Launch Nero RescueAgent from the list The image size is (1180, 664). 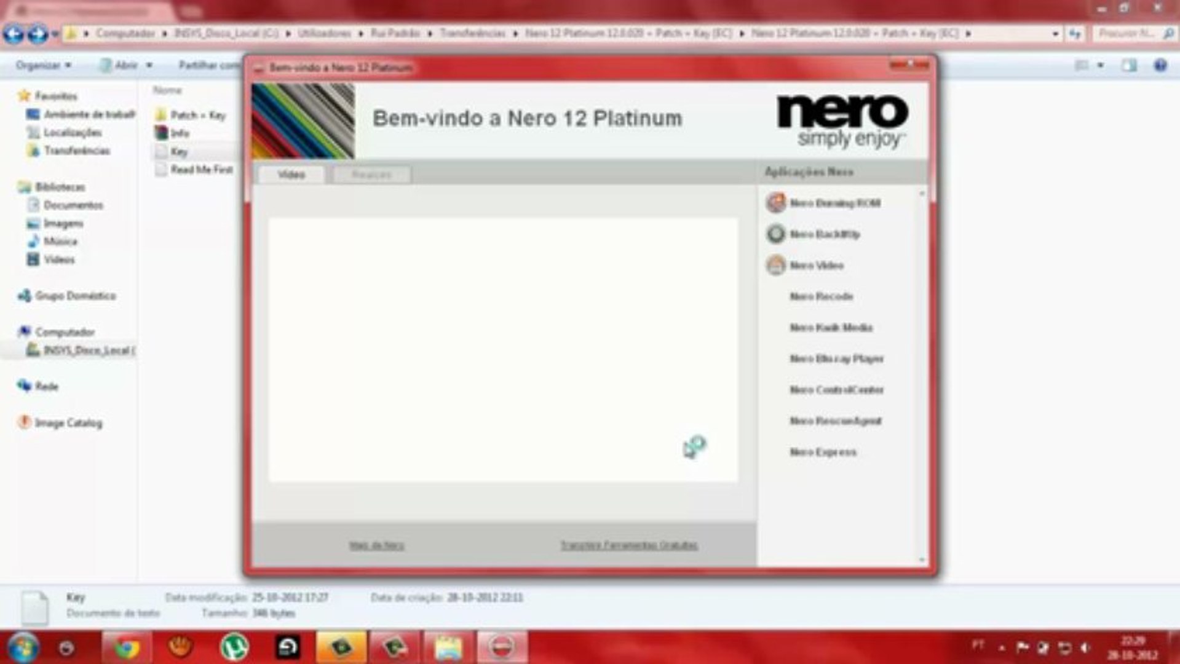coord(835,421)
